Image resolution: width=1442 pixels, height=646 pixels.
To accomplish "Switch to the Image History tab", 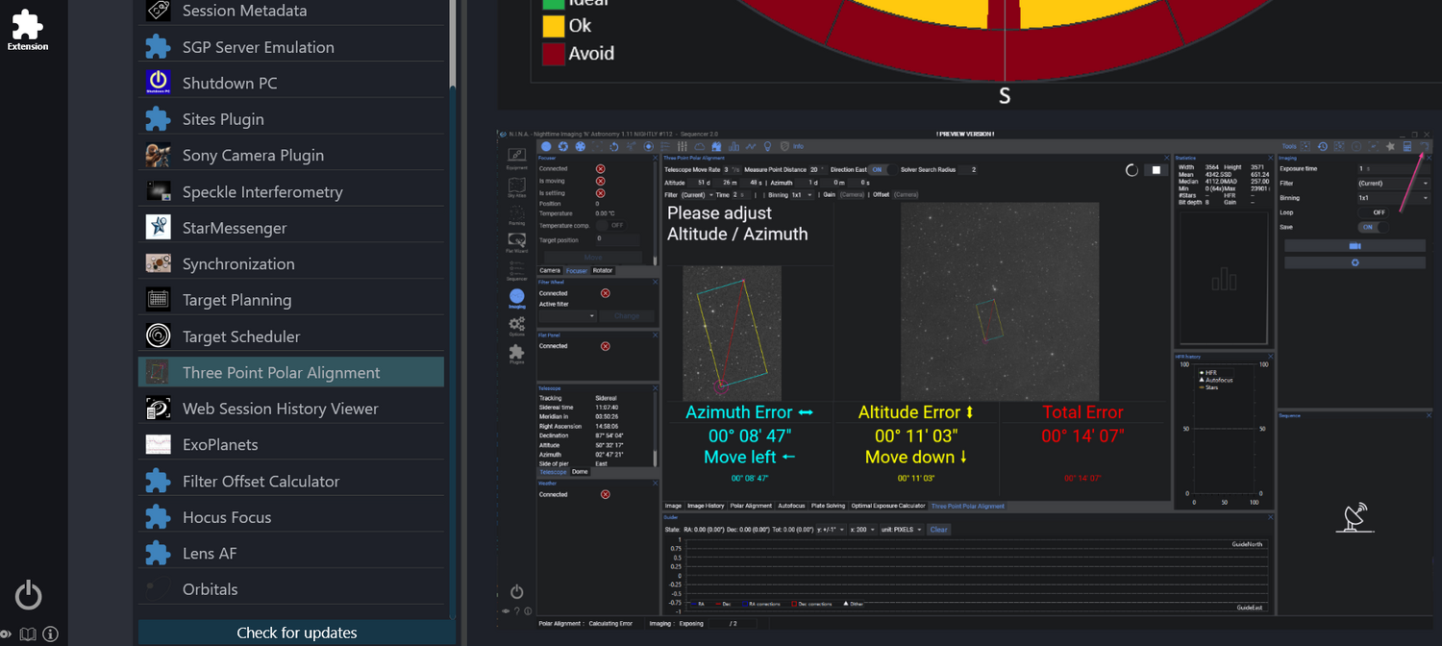I will click(706, 506).
